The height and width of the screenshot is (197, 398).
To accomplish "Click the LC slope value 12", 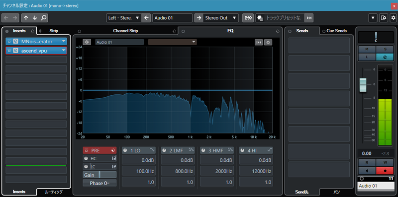I will 114,167.
